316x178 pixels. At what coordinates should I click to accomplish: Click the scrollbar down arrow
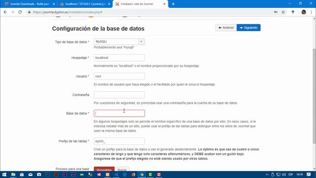coord(314,169)
